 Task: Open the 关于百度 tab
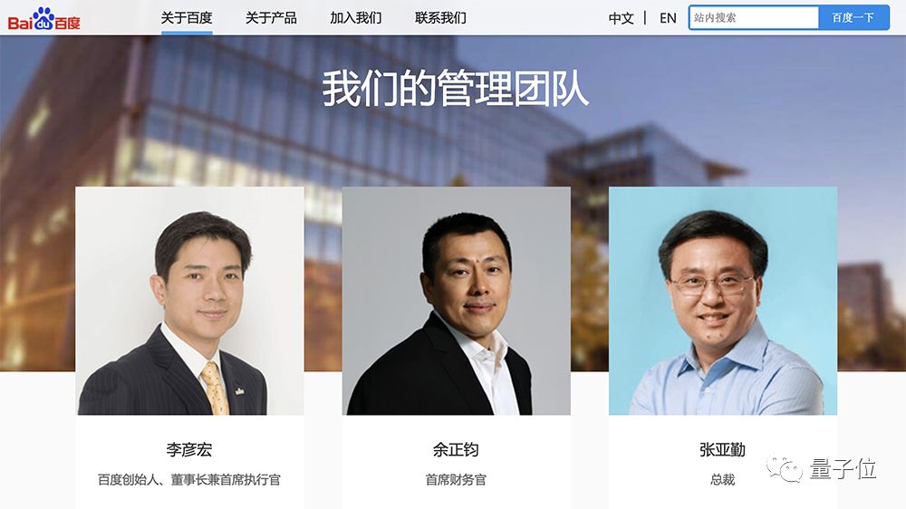click(x=187, y=18)
